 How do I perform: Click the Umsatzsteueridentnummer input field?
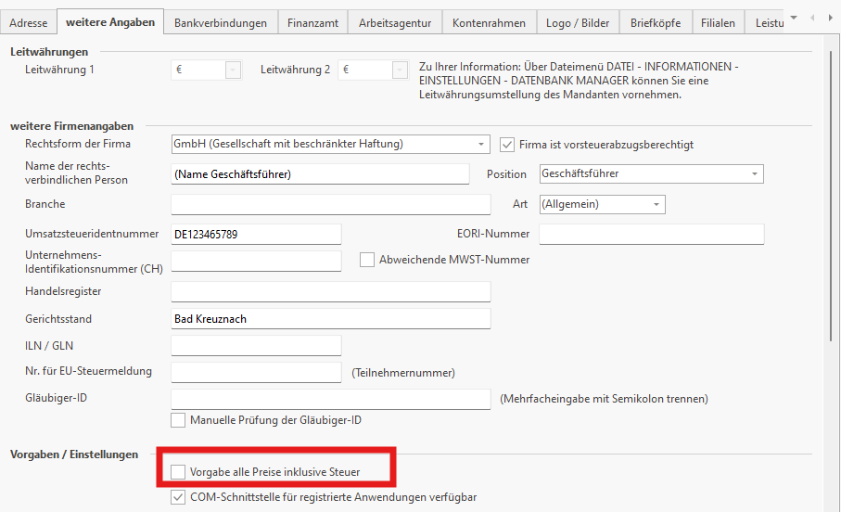pos(256,235)
